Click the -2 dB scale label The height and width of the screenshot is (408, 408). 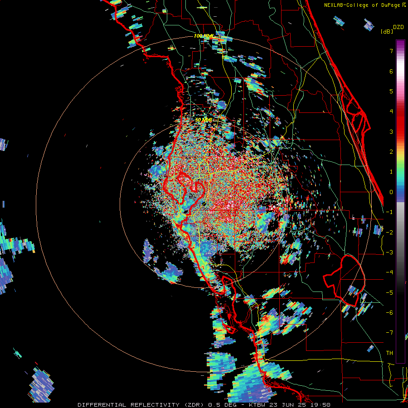pyautogui.click(x=389, y=232)
